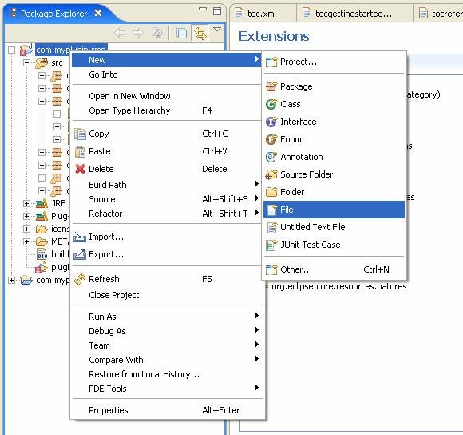463x435 pixels.
Task: Choose New Interface item
Action: point(334,122)
